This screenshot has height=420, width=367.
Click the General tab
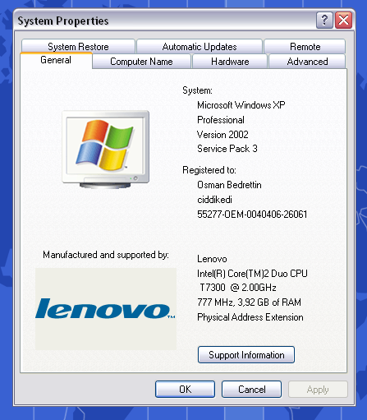coord(56,60)
